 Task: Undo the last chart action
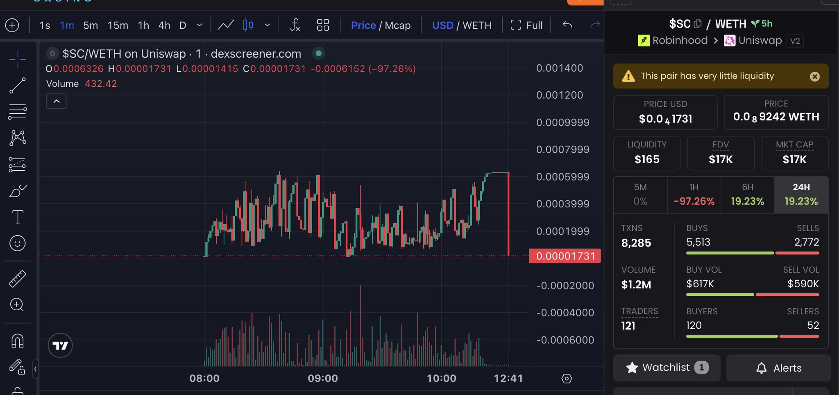tap(567, 25)
